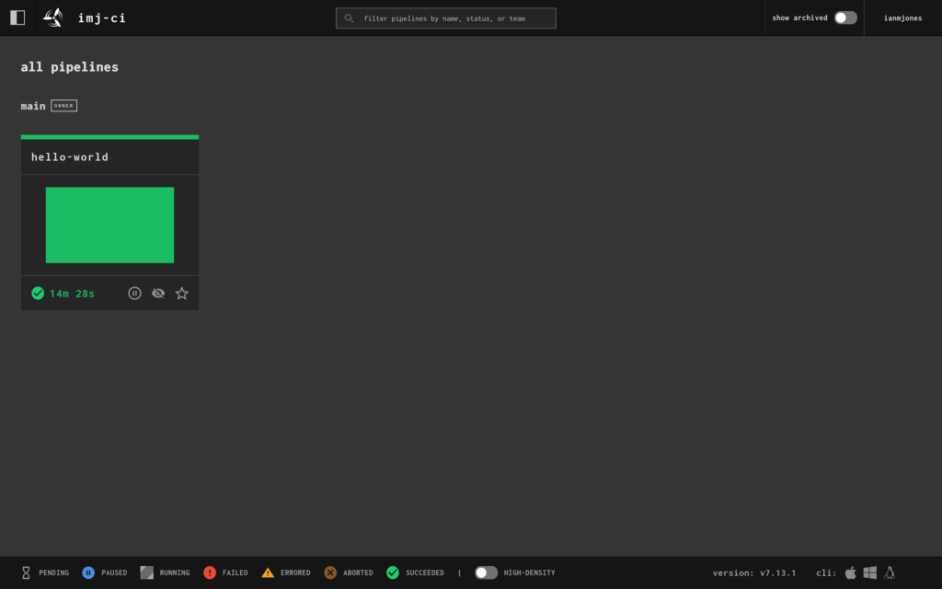The image size is (942, 589).
Task: Focus the filter pipelines search field
Action: [446, 18]
